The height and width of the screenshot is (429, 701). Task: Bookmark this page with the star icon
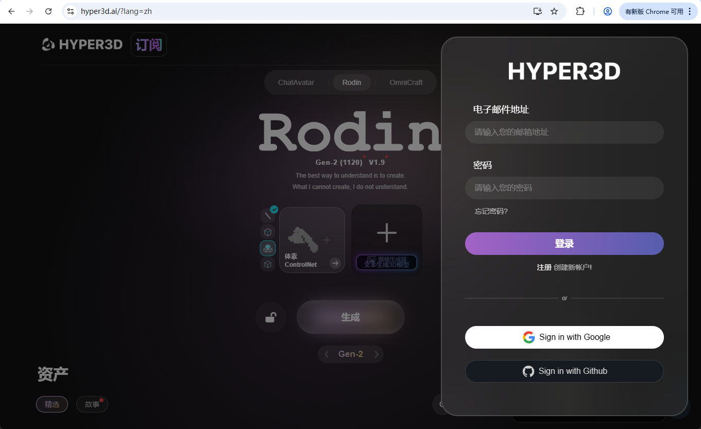(554, 11)
